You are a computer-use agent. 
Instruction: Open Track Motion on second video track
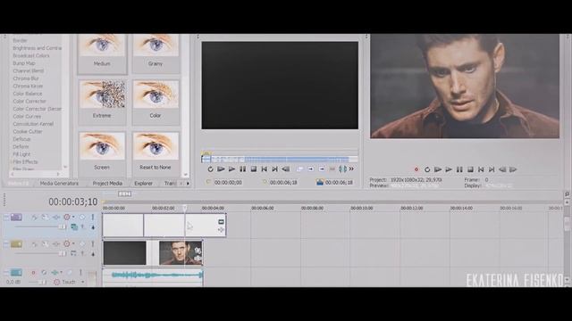pyautogui.click(x=45, y=244)
